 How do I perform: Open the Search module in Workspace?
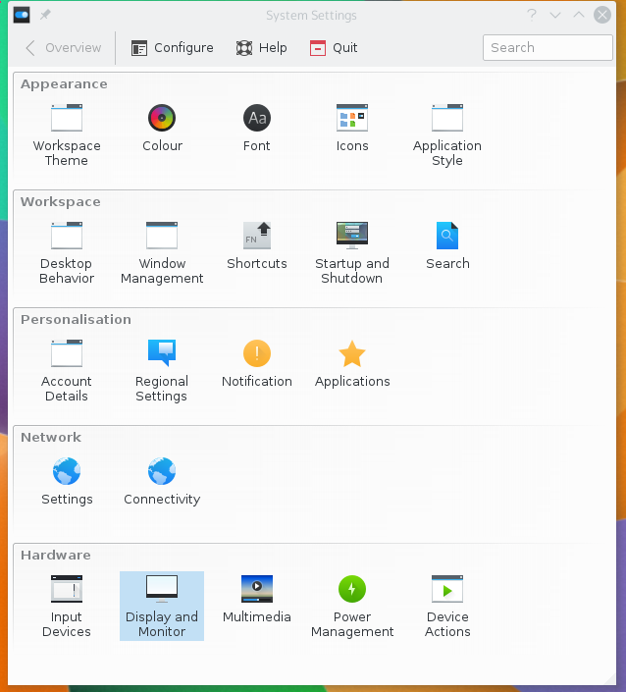coord(447,245)
